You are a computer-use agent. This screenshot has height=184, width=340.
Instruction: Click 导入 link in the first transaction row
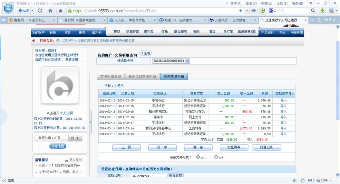(x=283, y=100)
